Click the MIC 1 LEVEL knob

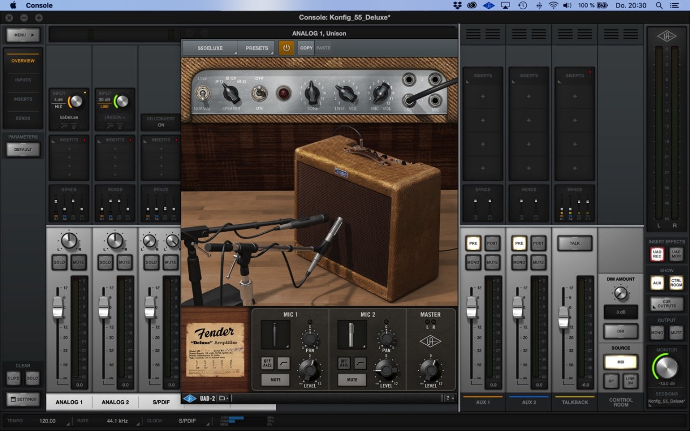[309, 369]
